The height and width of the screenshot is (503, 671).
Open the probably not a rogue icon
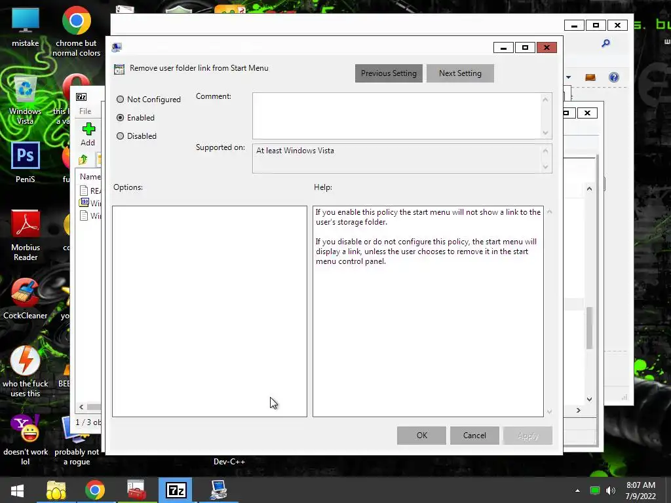coord(77,441)
